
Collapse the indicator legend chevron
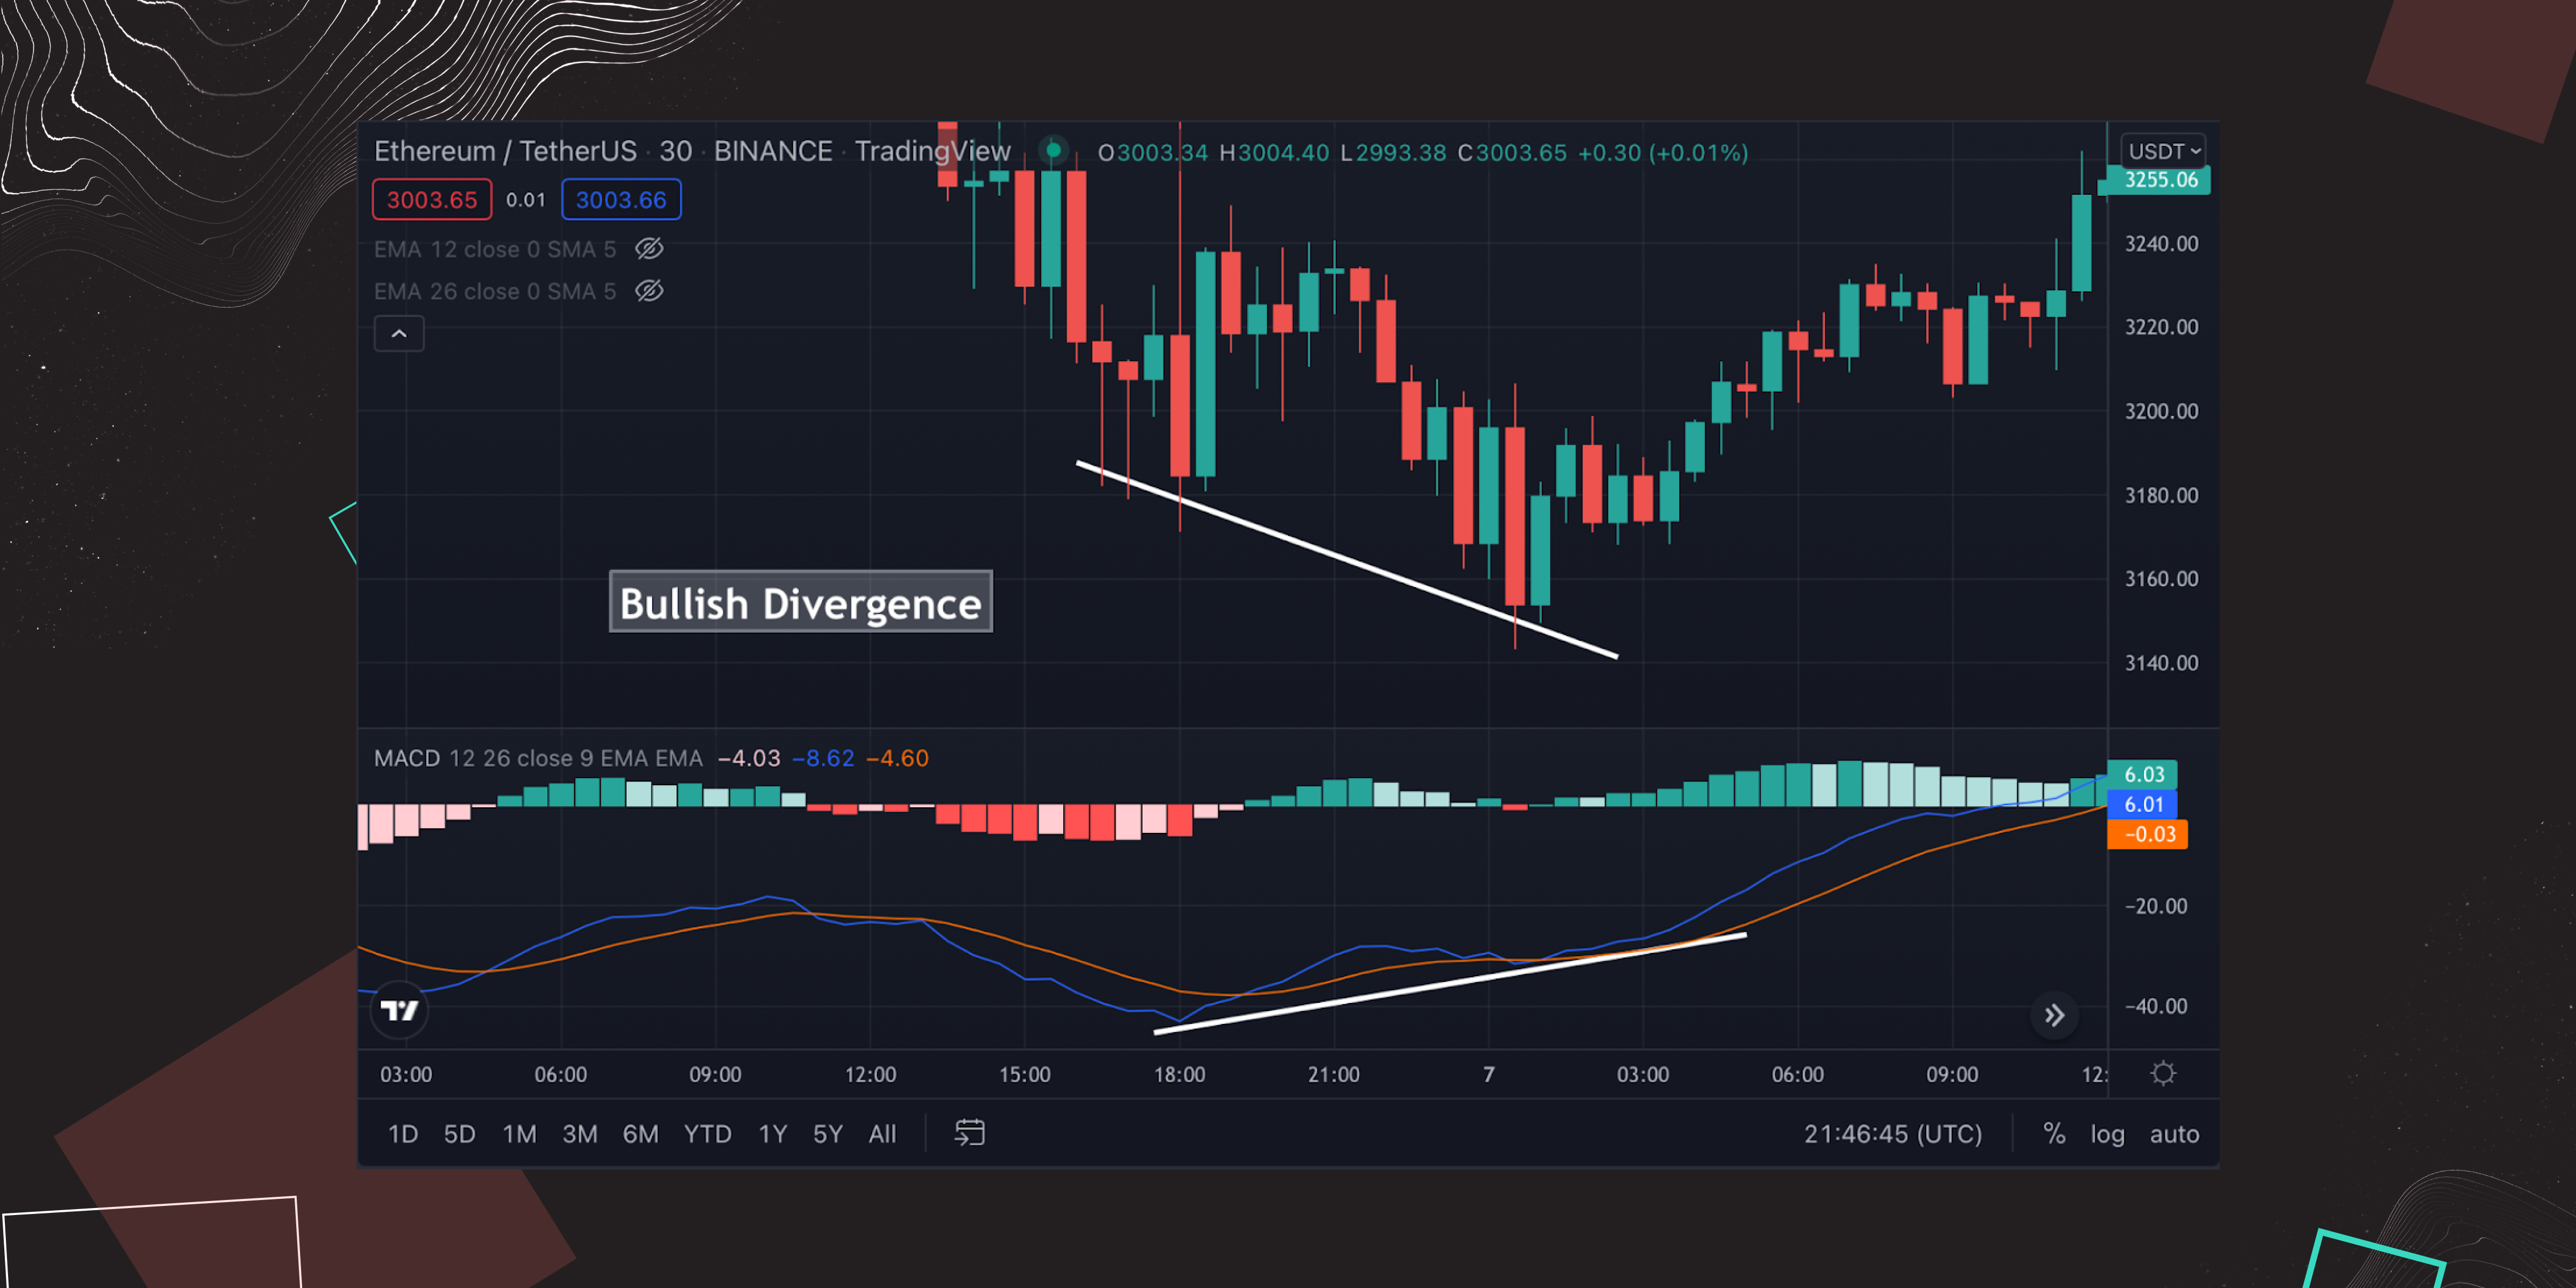tap(399, 334)
